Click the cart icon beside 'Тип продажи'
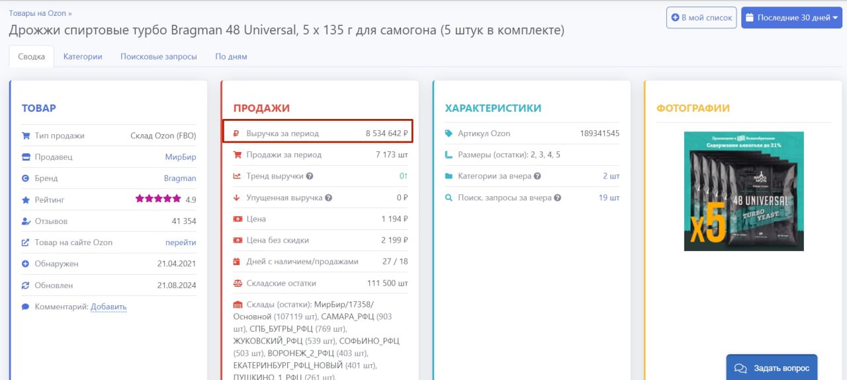Image resolution: width=847 pixels, height=380 pixels. coord(26,135)
